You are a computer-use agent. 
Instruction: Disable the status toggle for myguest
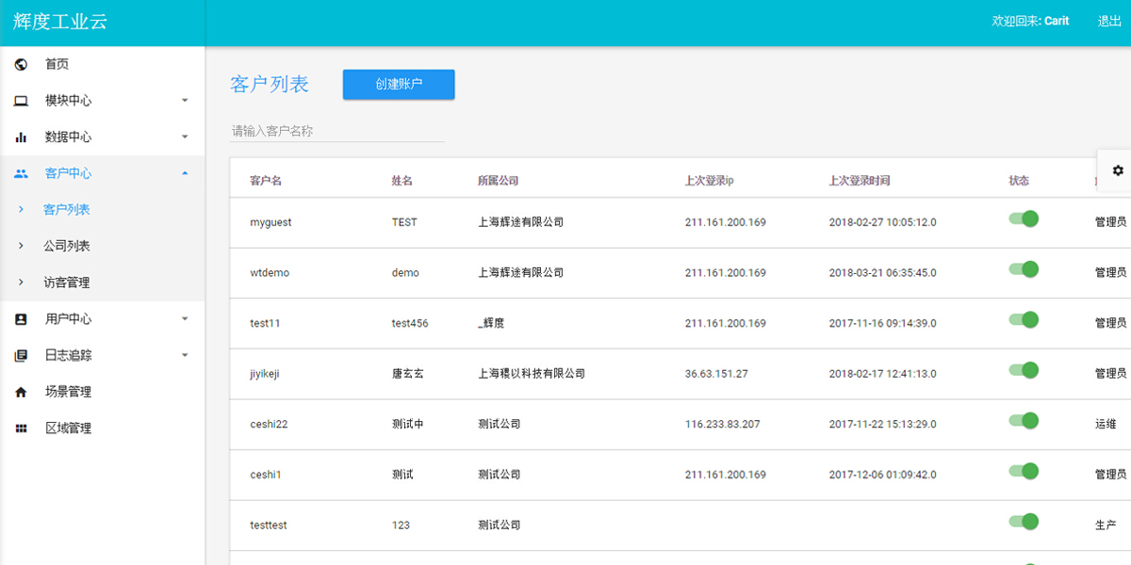[1024, 218]
